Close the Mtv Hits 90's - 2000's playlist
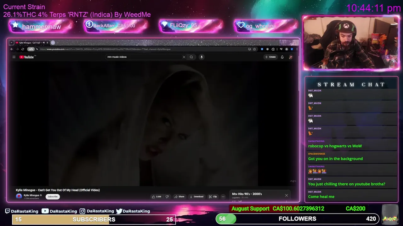The height and width of the screenshot is (226, 403). 287,196
